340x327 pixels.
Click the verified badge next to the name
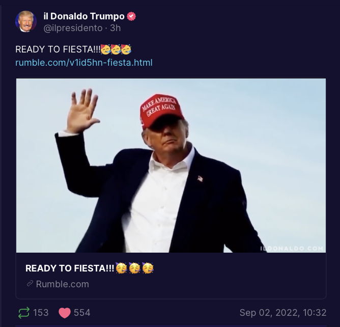click(131, 16)
